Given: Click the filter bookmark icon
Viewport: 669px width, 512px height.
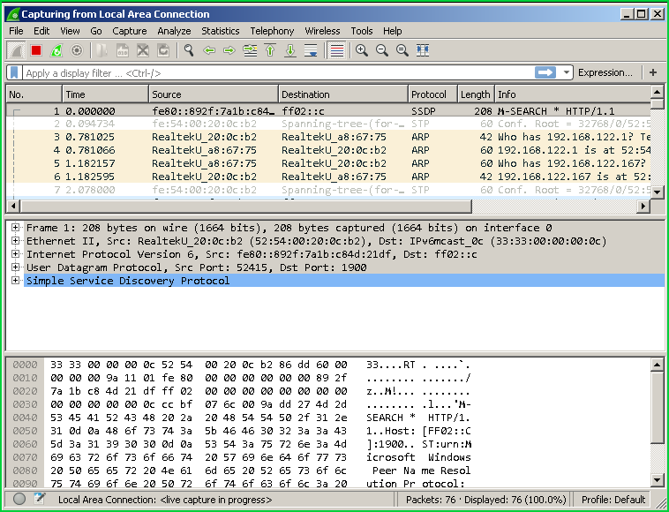Looking at the screenshot, I should (14, 73).
